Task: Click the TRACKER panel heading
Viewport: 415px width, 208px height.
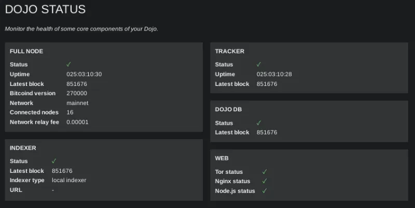Action: pos(230,51)
